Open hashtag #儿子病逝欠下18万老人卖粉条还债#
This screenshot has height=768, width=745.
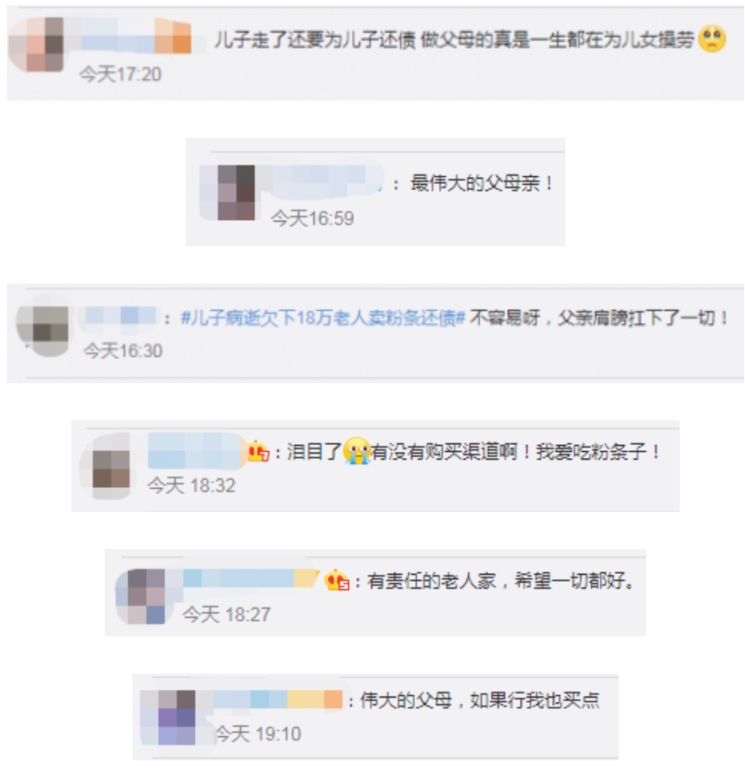322,319
